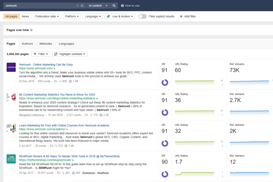
Task: Expand the Publication date dropdown
Action: pyautogui.click(x=47, y=16)
